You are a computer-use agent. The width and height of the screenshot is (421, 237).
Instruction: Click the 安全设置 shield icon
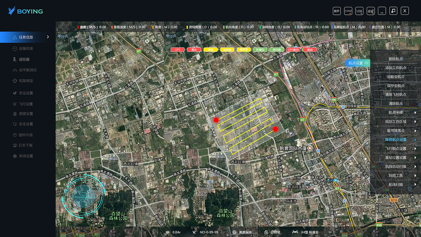15,124
